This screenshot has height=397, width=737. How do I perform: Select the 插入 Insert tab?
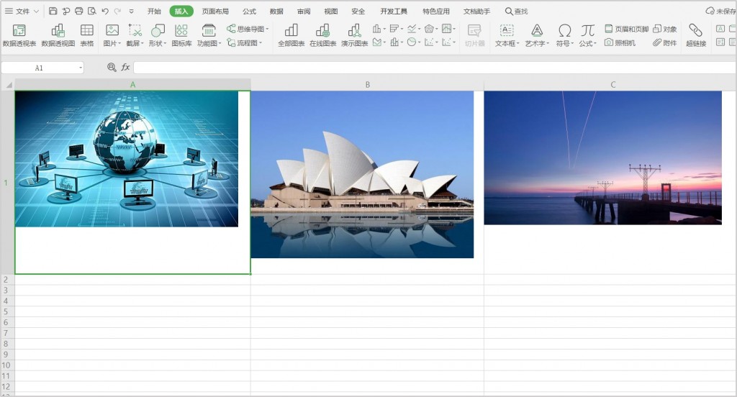(x=181, y=11)
